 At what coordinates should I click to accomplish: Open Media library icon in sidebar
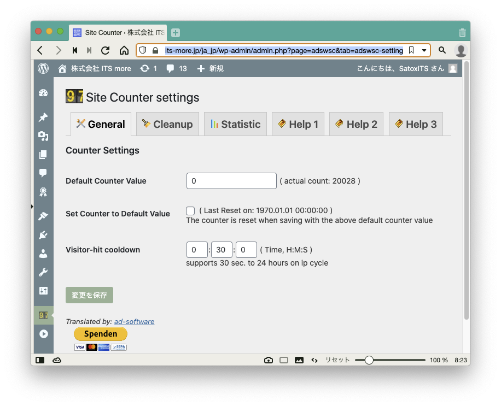tap(43, 136)
